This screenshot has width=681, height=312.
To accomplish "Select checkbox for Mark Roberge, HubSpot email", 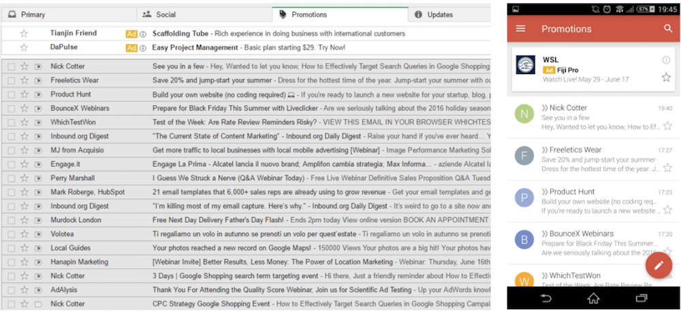I will pyautogui.click(x=12, y=192).
